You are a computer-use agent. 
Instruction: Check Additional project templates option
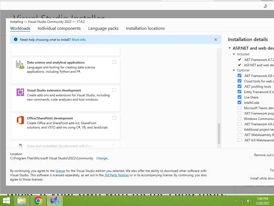(239, 129)
